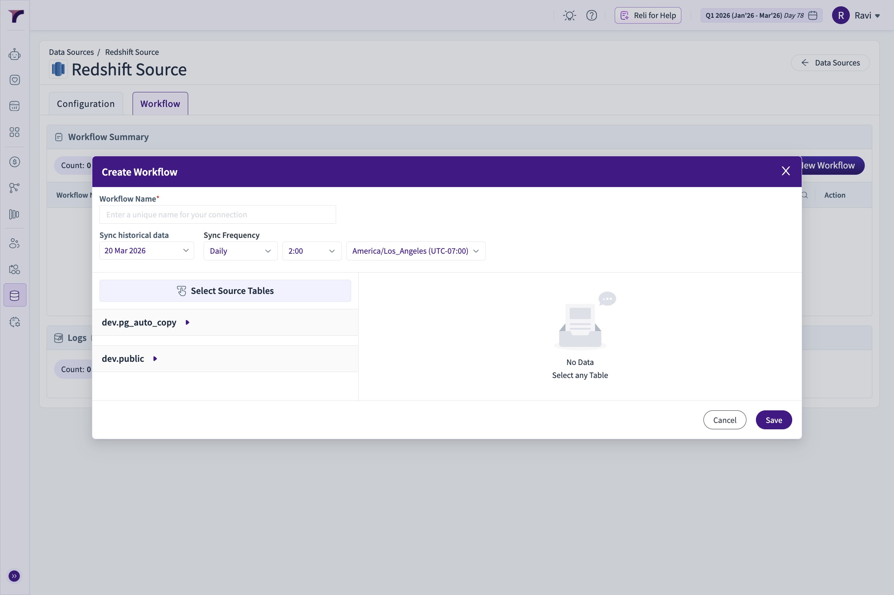The width and height of the screenshot is (894, 595).
Task: Expand the dev.pg_auto_copy schema
Action: point(187,323)
